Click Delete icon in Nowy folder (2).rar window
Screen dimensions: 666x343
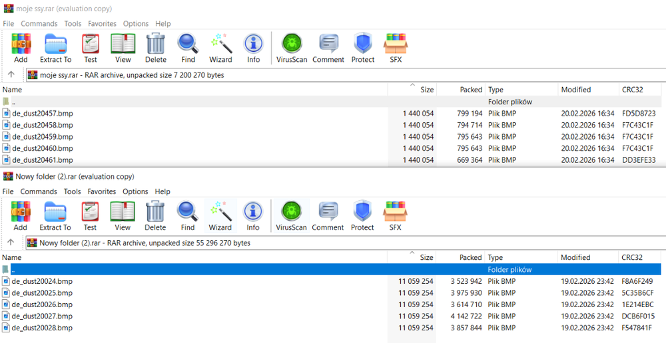coord(155,215)
